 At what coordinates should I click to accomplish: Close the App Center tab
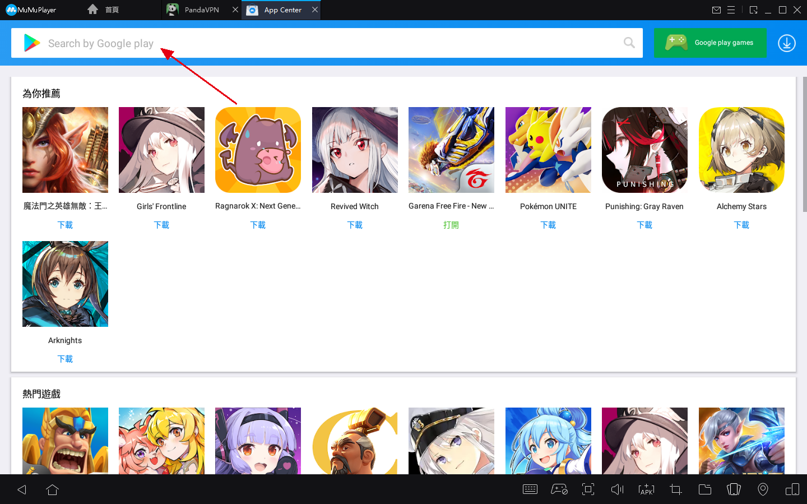315,10
